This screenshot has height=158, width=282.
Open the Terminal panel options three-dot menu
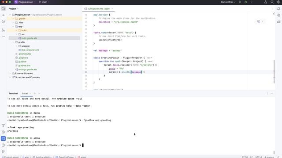click(x=267, y=93)
